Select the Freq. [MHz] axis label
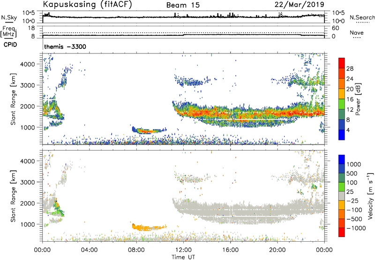This screenshot has width=375, height=260. pyautogui.click(x=8, y=32)
